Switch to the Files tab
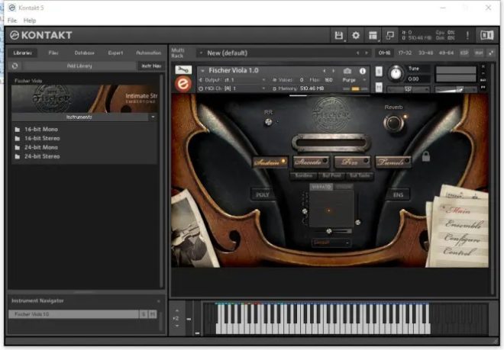The height and width of the screenshot is (350, 504). point(53,53)
